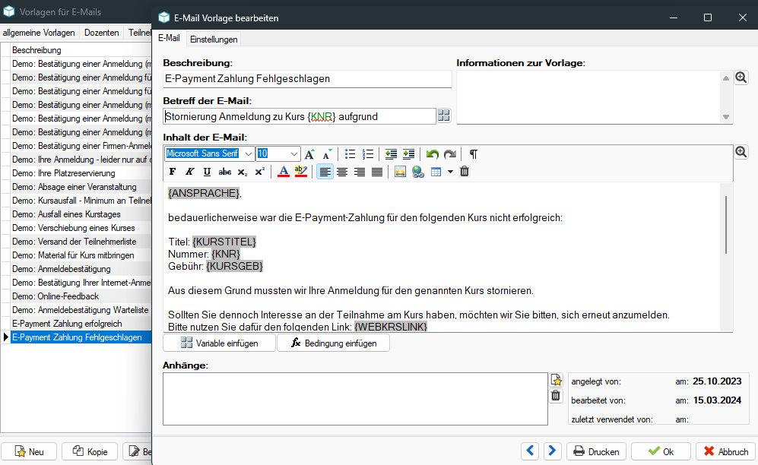Switch to the Einstellungen tab
The image size is (758, 465).
coord(214,39)
